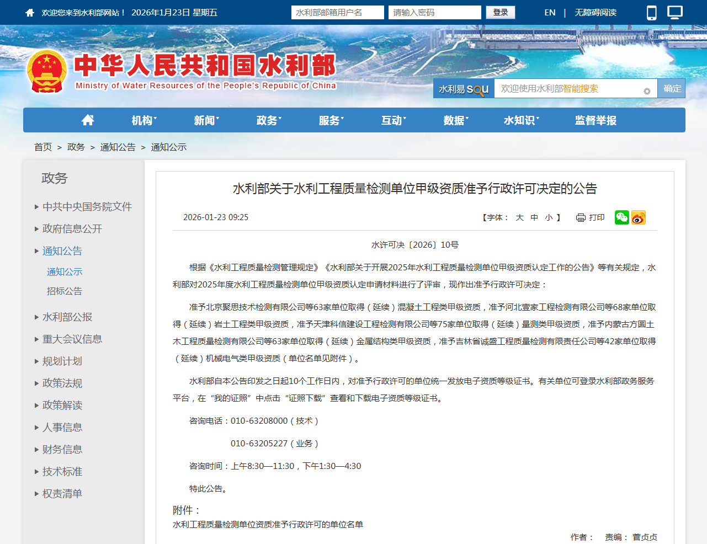Click the printer icon to print
The image size is (707, 544).
581,217
